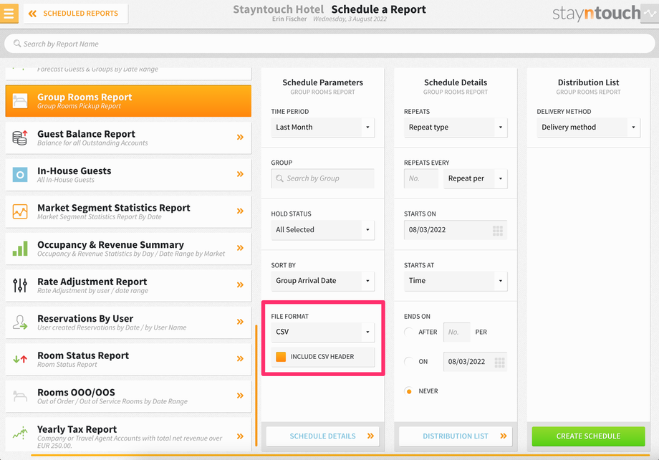The image size is (659, 460).
Task: Click the Occupancy & Revenue bar chart icon
Action: 20,249
